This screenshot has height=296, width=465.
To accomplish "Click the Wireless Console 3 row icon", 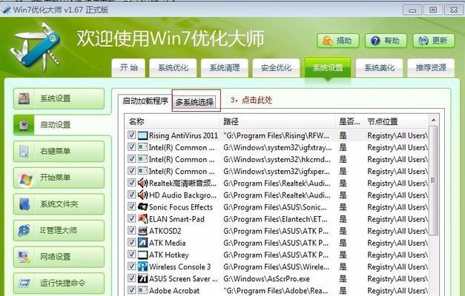I will tap(142, 266).
